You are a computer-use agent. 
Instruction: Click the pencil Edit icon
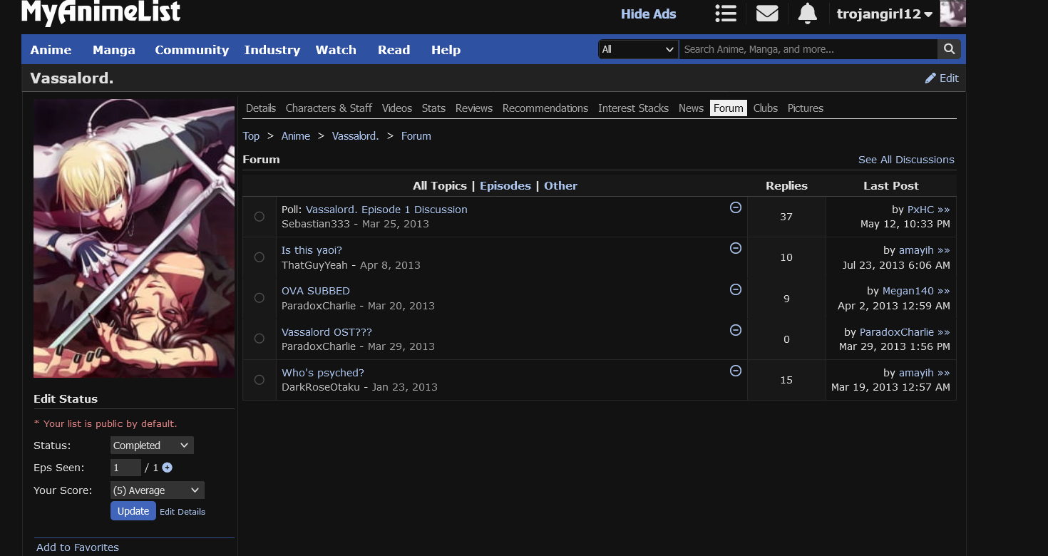[930, 78]
